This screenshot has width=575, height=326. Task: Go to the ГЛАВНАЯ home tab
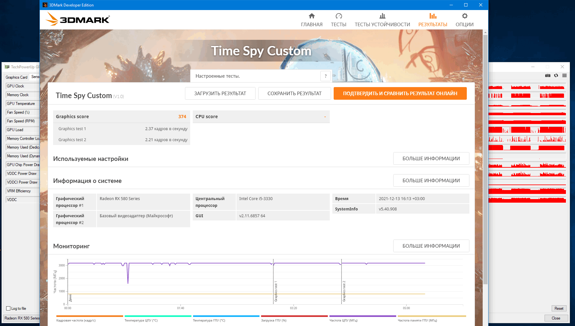312,20
